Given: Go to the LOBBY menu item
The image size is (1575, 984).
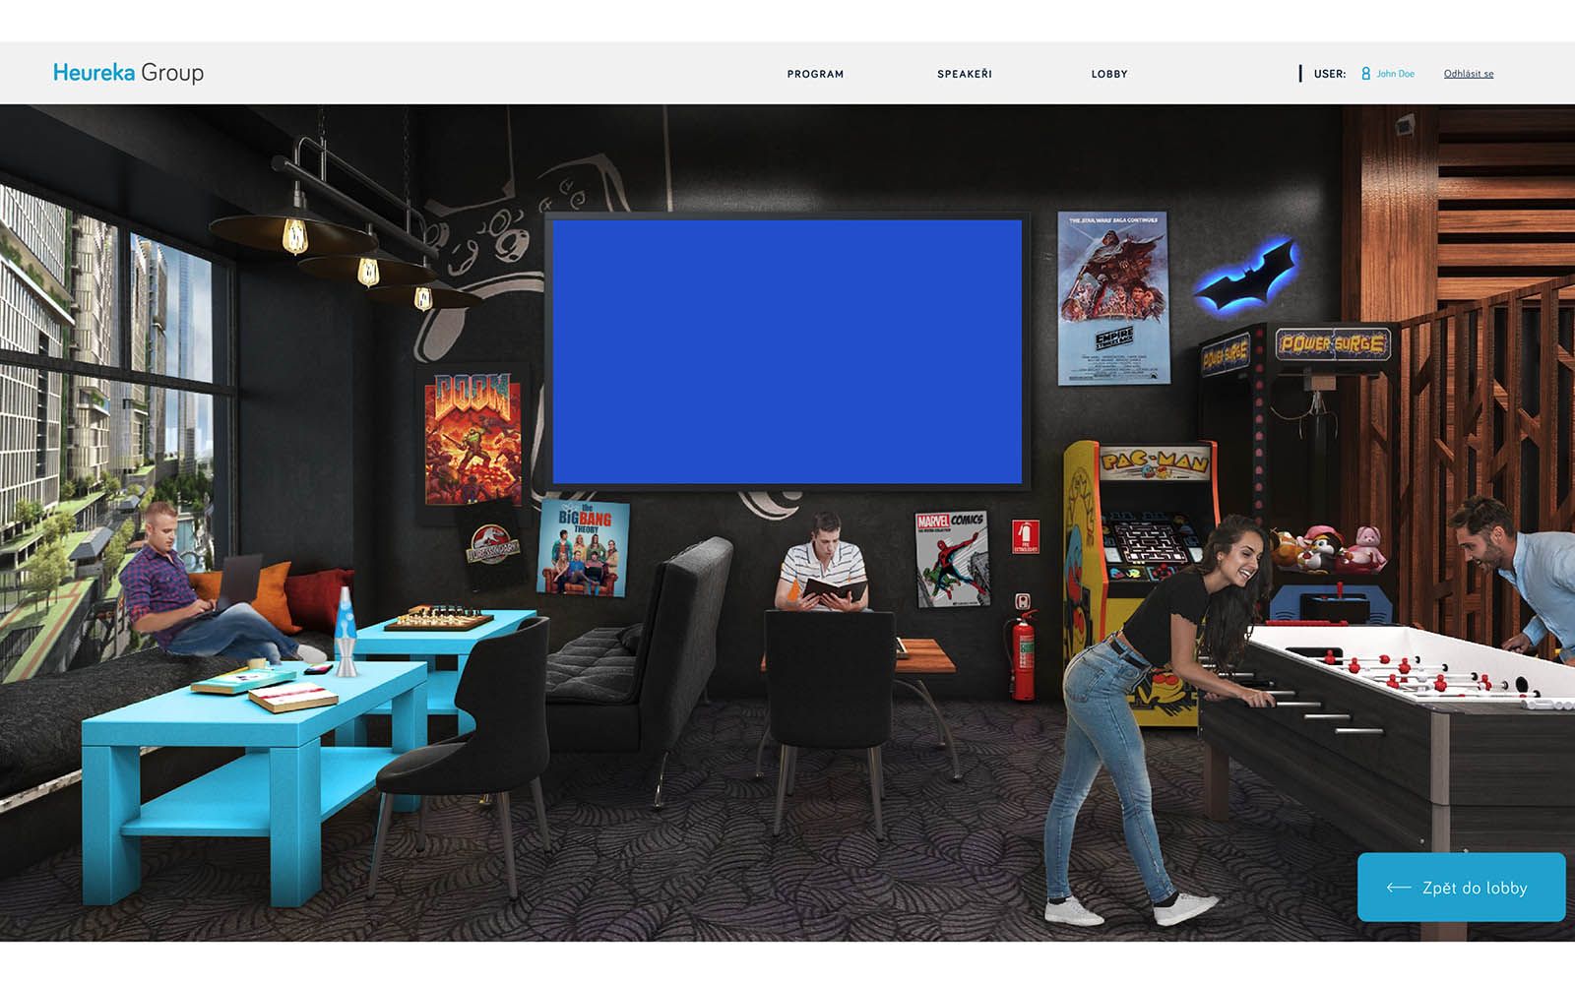Looking at the screenshot, I should click(1109, 74).
